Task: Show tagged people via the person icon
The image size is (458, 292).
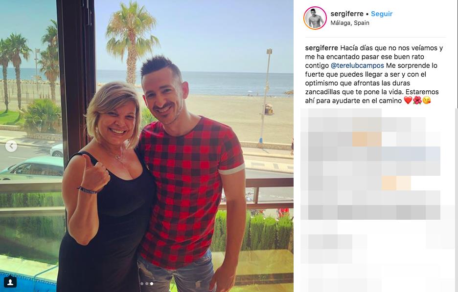Action: point(10,282)
